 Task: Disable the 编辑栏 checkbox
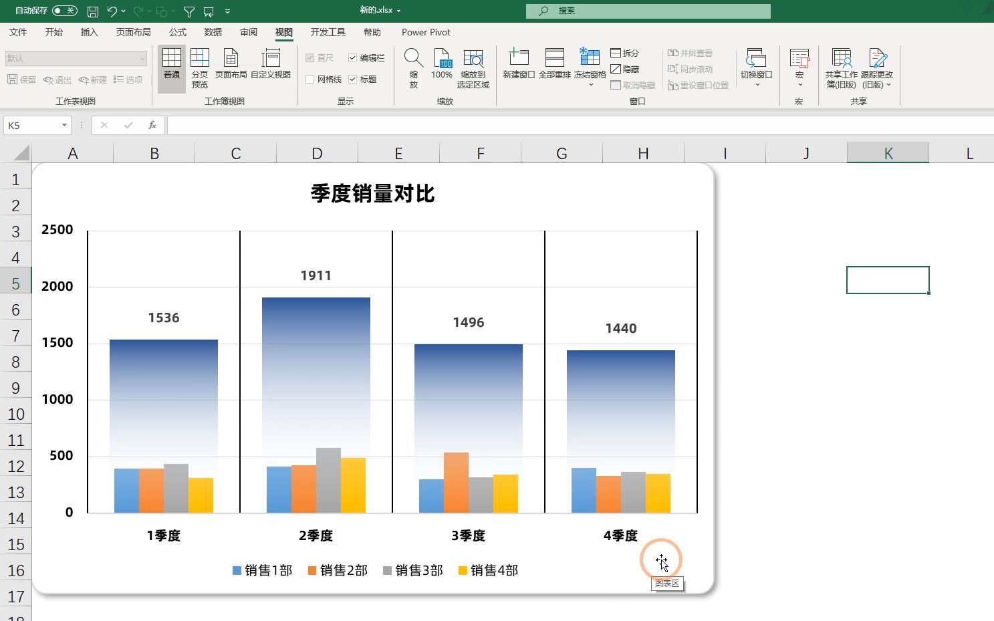[354, 57]
